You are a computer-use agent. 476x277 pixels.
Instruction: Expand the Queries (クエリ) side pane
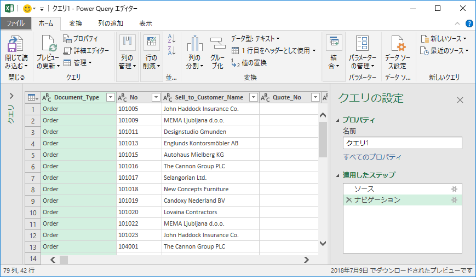[x=12, y=96]
